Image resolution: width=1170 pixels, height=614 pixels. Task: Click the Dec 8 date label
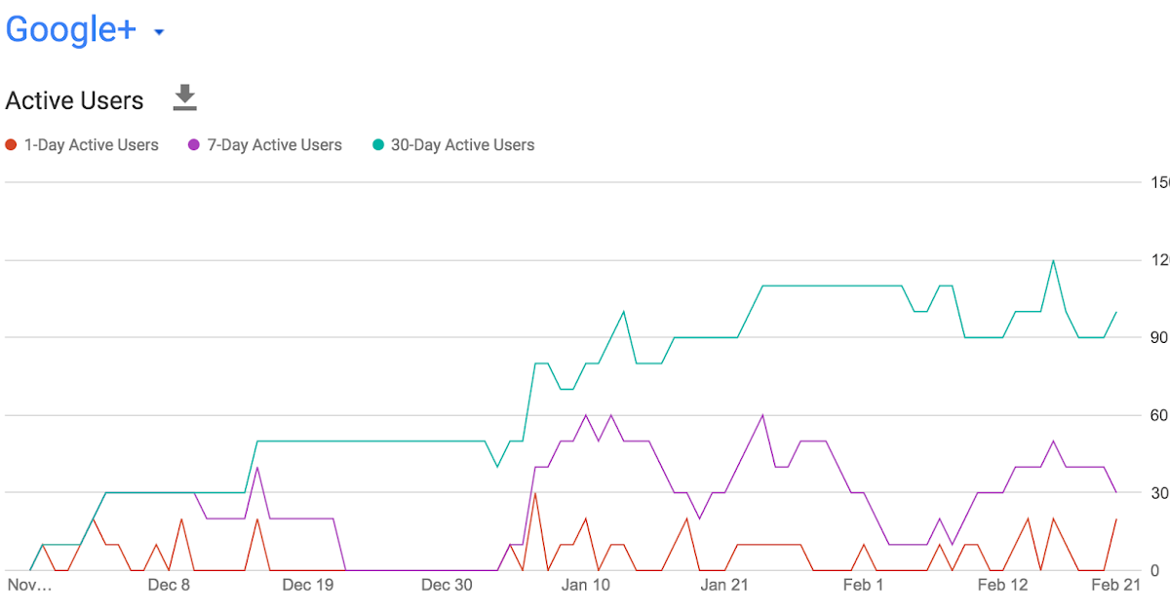click(169, 585)
